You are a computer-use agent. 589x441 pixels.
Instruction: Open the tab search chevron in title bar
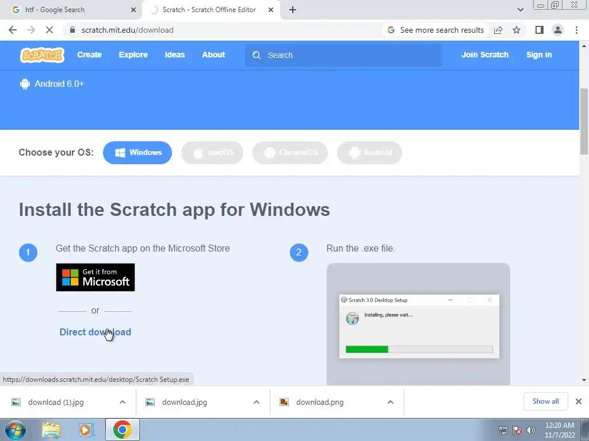click(x=520, y=10)
